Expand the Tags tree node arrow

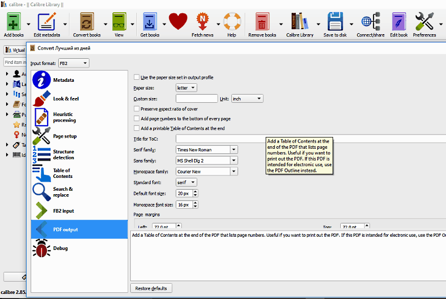pos(7,145)
